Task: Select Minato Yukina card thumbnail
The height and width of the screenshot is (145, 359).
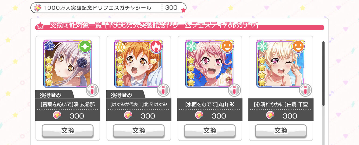Action: pos(68,64)
